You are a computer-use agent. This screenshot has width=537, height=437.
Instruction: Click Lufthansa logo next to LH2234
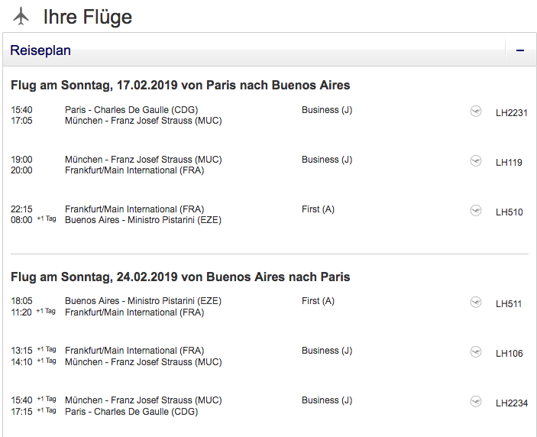[x=476, y=401]
